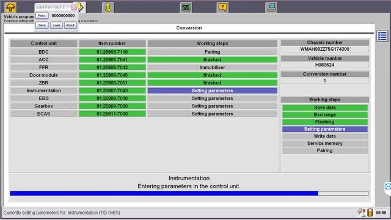Click the Save button in popup
391x220 pixels.
42,25
